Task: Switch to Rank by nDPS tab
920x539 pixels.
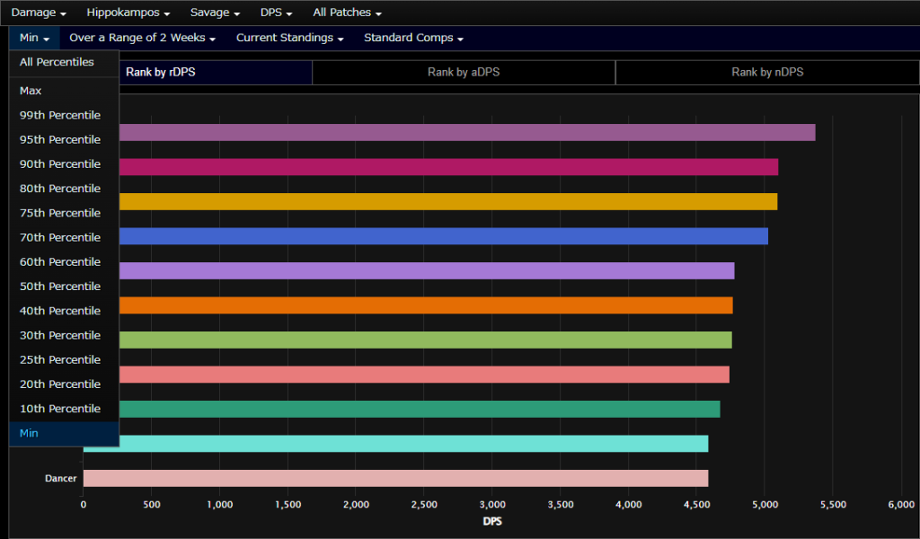Action: [767, 72]
